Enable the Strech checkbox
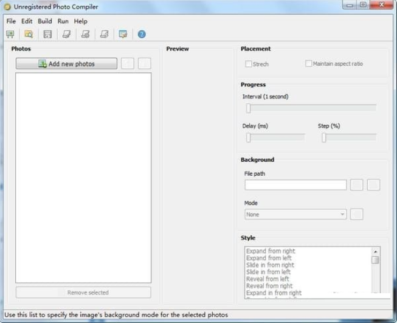The height and width of the screenshot is (323, 397). tap(249, 64)
